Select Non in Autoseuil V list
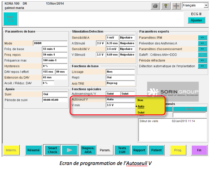The height and width of the screenshot is (169, 211). pyautogui.click(x=140, y=100)
